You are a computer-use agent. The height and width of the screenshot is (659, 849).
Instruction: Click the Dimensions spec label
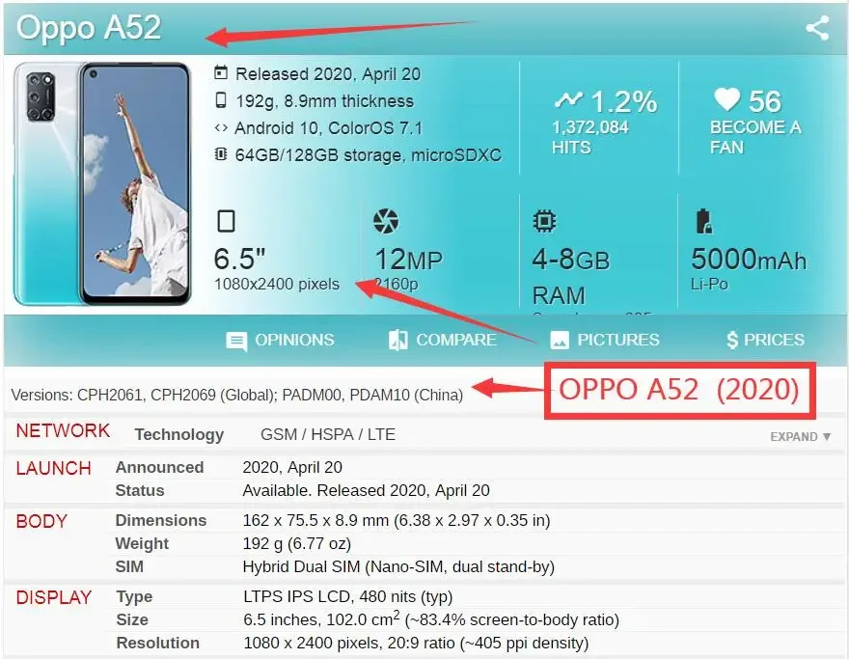(161, 520)
